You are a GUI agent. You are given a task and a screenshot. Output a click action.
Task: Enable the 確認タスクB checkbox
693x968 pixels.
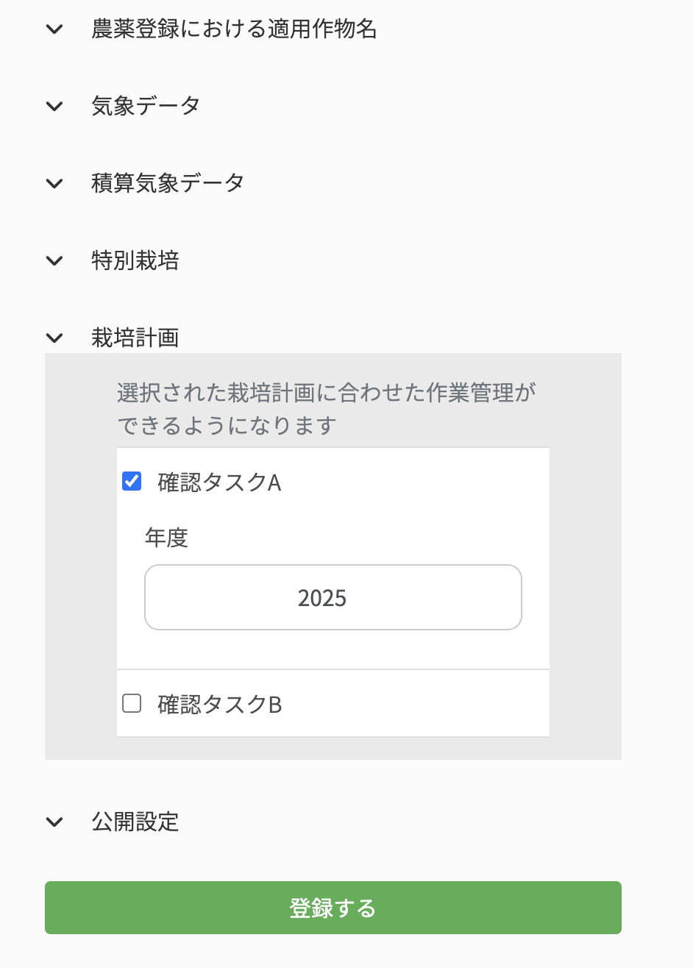pyautogui.click(x=132, y=704)
